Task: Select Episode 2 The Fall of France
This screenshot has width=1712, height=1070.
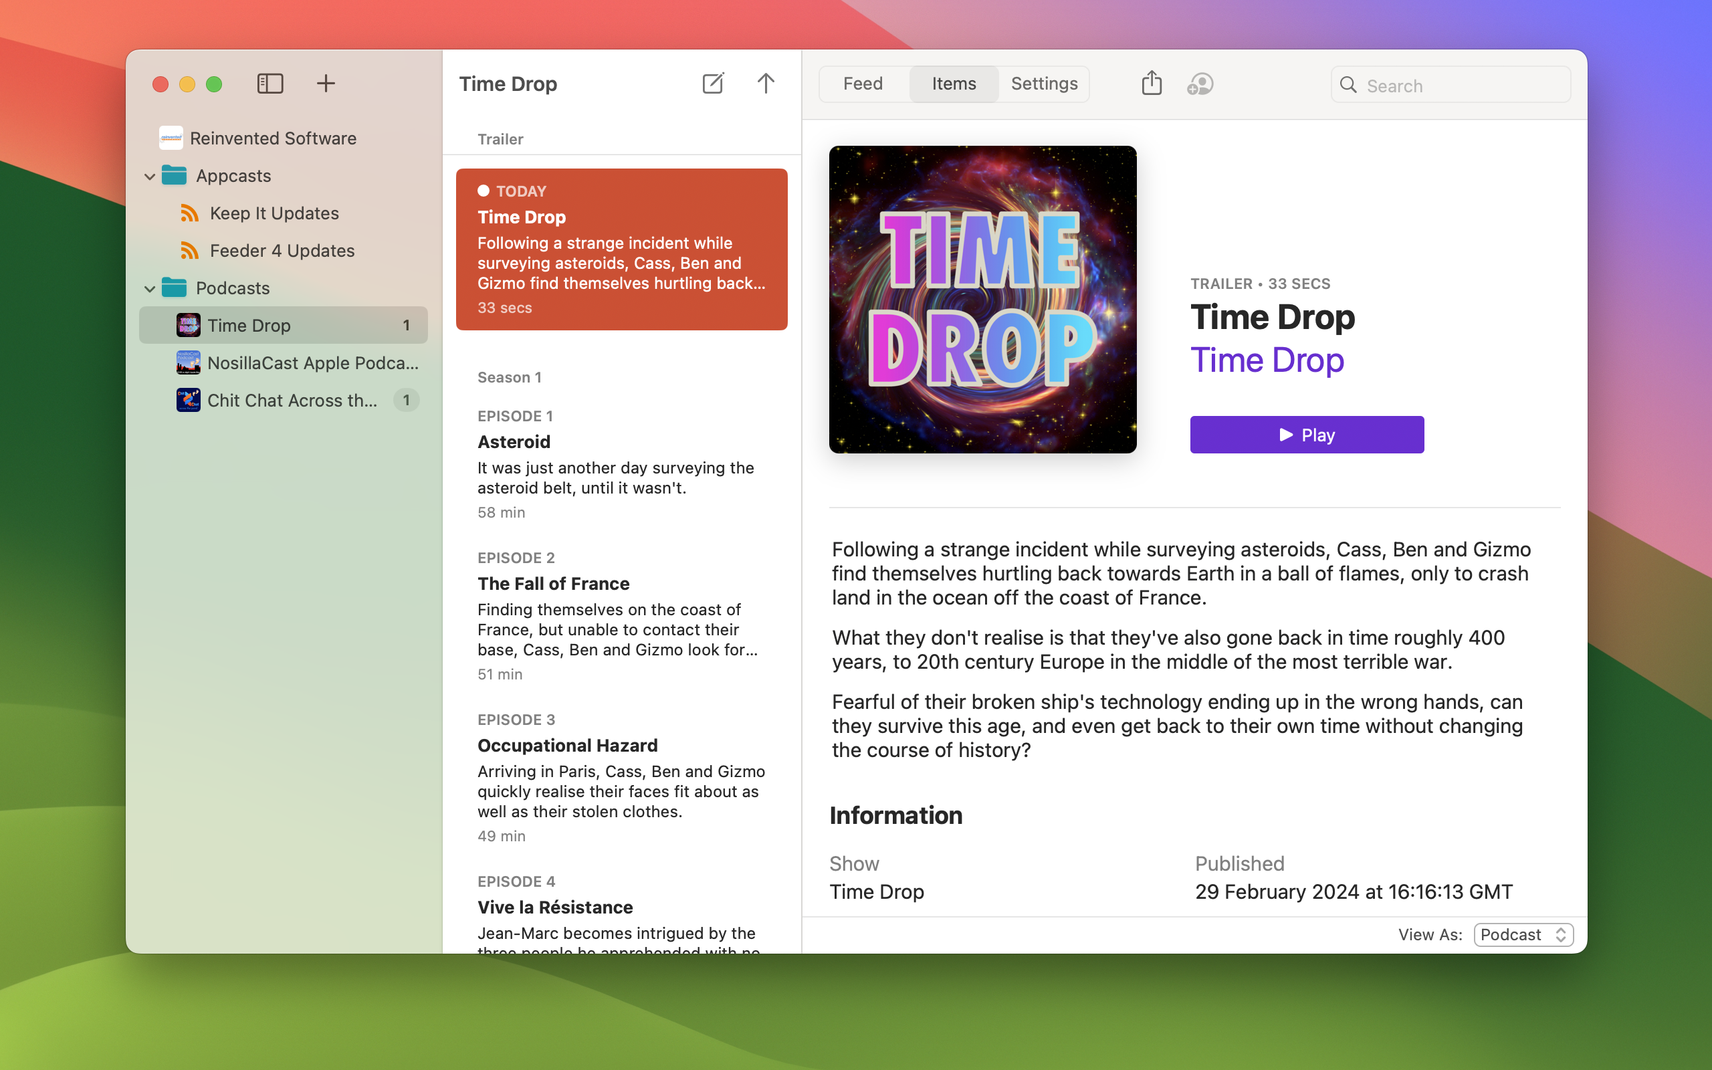Action: pos(622,615)
